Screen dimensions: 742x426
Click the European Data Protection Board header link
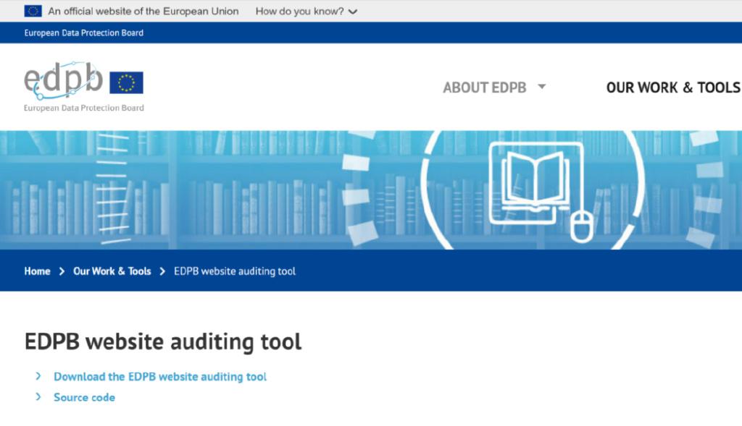tap(82, 33)
